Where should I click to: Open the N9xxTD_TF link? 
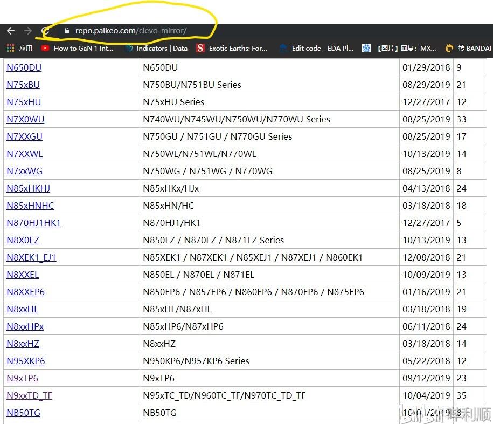pyautogui.click(x=29, y=395)
